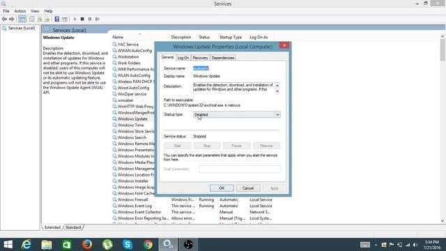Screen dimensions: 446x251
Task: Switch to the Recovery tab
Action: (x=200, y=58)
